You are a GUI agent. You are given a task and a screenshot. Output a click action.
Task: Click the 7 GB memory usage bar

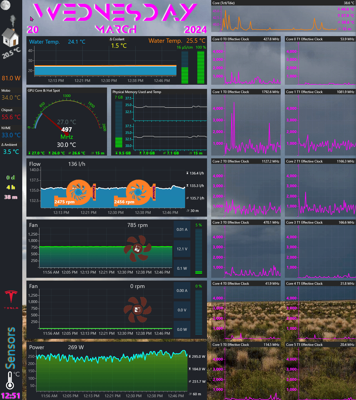click(x=119, y=124)
